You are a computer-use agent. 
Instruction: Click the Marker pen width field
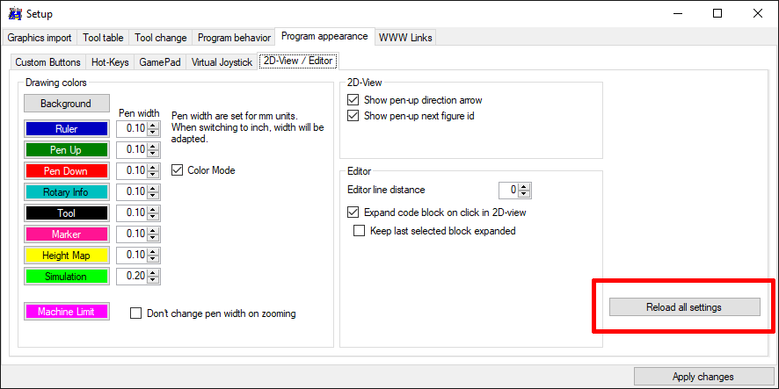click(x=132, y=234)
